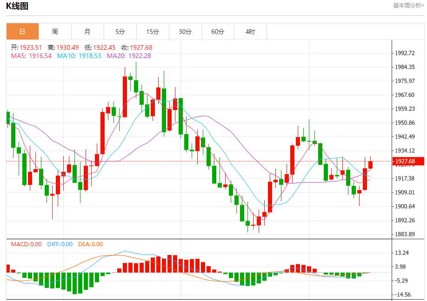Click the 13.24 MACD axis label
This screenshot has width=427, height=301.
coord(402,253)
